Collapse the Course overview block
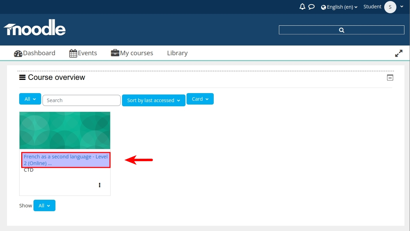Screen dimensions: 410x231 click(x=390, y=77)
